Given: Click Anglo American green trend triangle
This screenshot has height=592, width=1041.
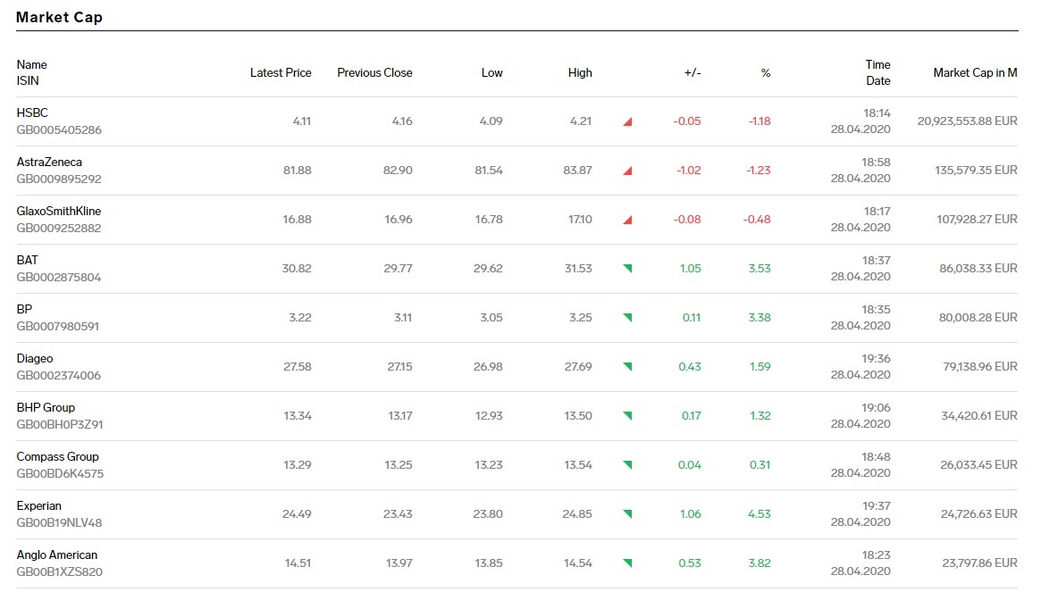Looking at the screenshot, I should tap(627, 563).
